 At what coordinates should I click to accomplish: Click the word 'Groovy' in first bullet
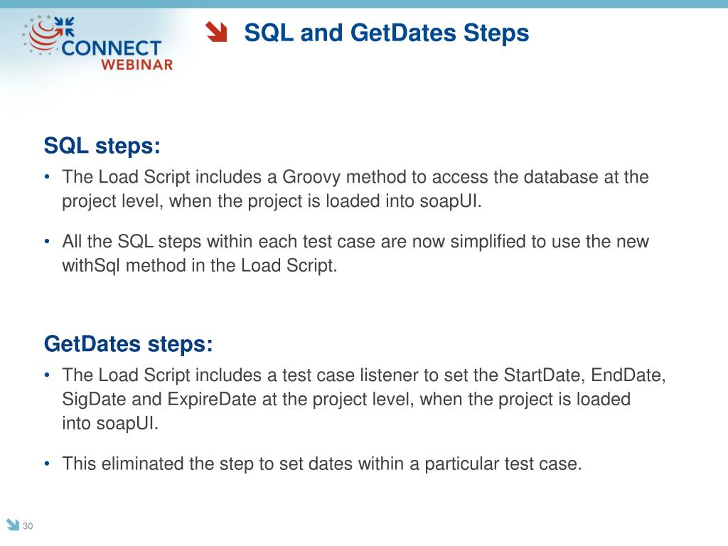[x=311, y=178]
